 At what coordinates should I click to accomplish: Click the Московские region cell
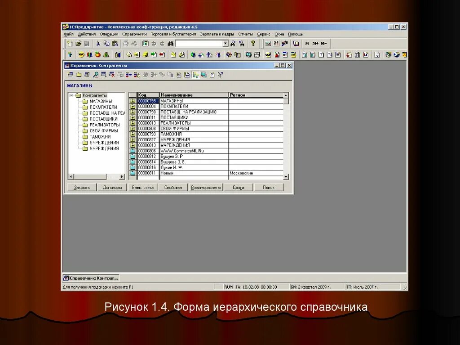coord(256,173)
